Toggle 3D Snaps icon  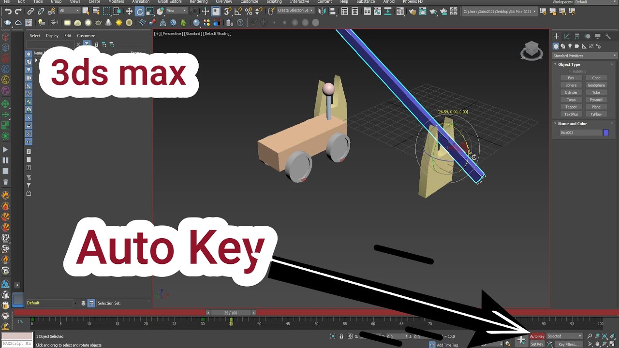click(227, 11)
